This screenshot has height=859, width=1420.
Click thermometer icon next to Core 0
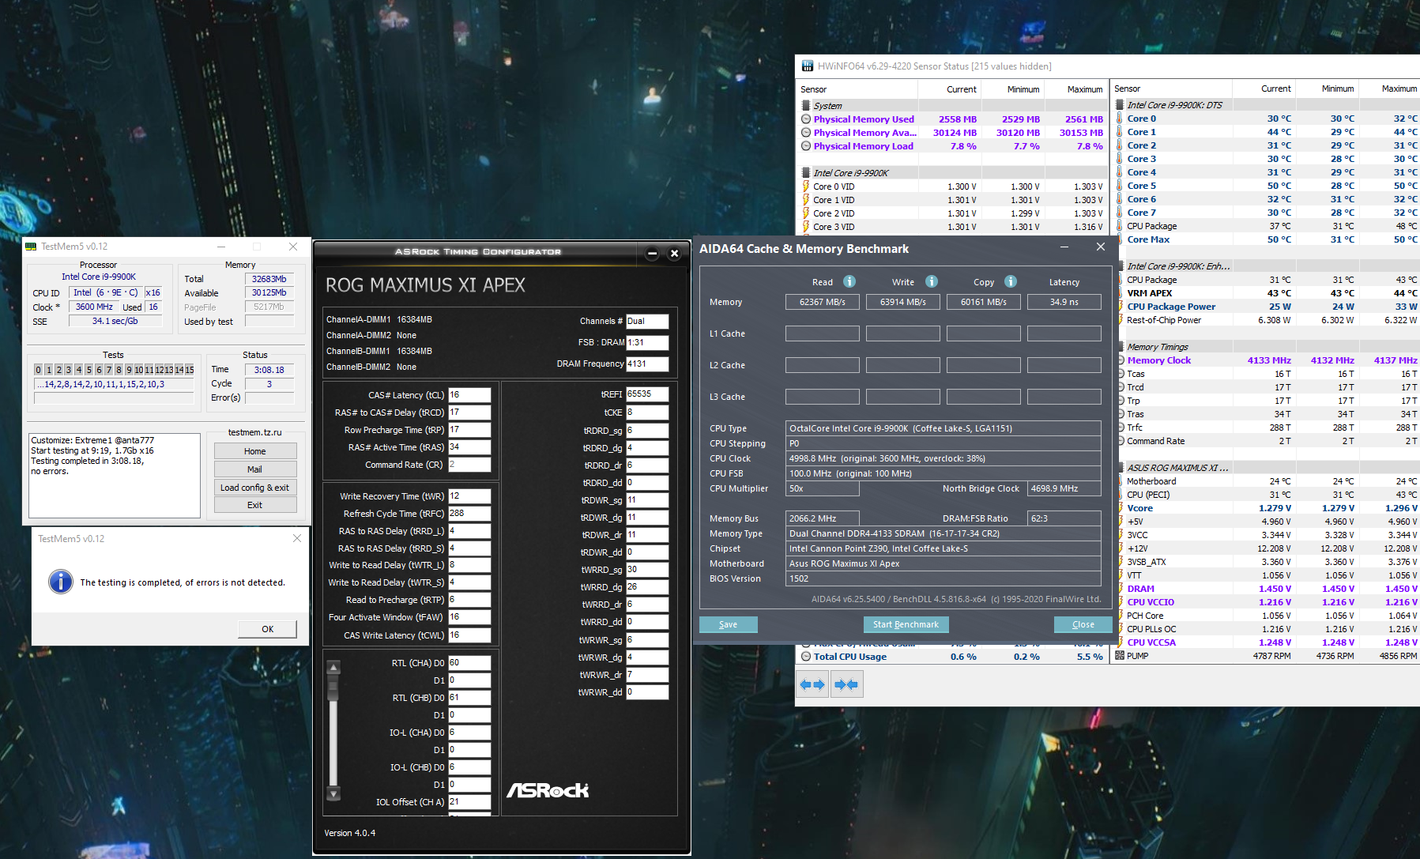[x=1120, y=119]
